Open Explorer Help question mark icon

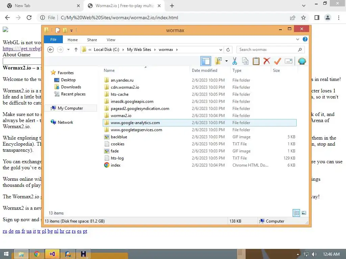(305, 39)
